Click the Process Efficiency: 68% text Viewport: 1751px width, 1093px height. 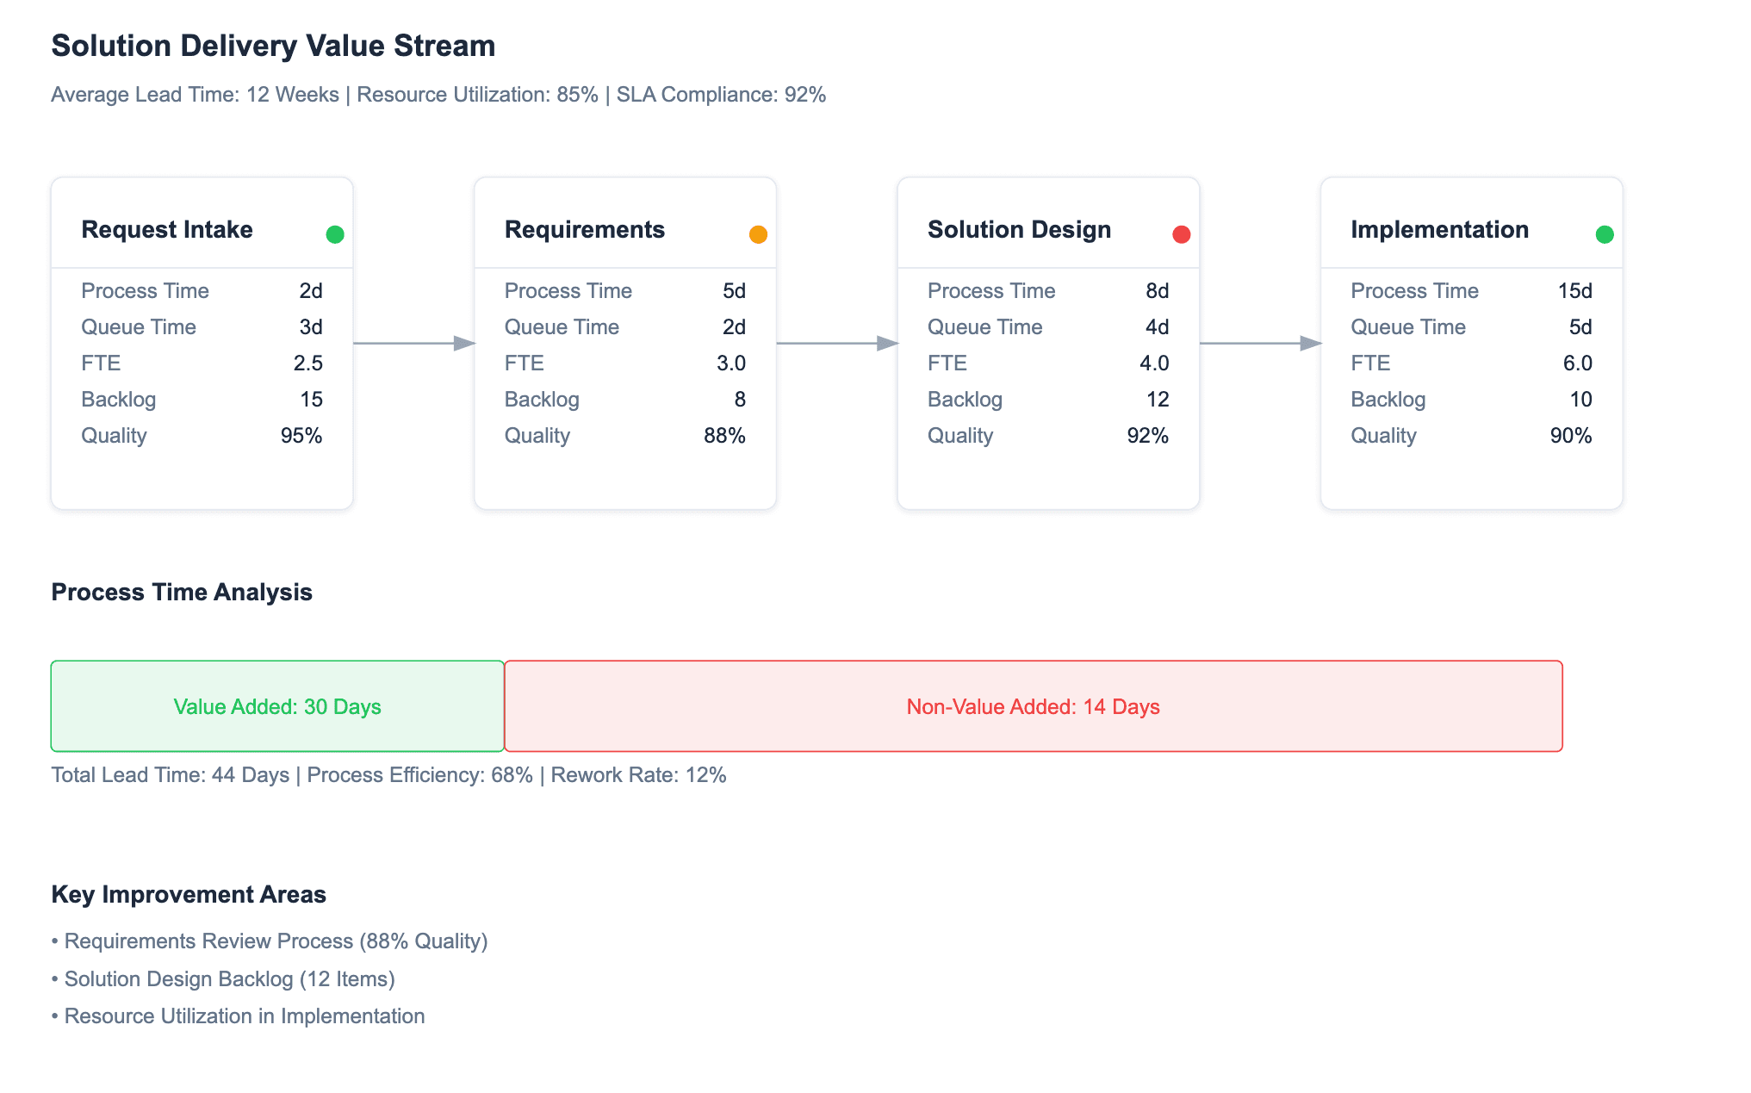pos(420,775)
